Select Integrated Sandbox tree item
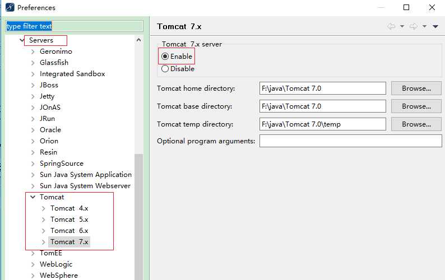This screenshot has height=280, width=445. [x=72, y=74]
